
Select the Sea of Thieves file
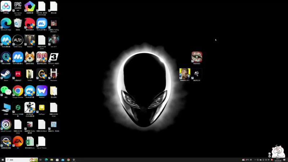pyautogui.click(x=42, y=142)
